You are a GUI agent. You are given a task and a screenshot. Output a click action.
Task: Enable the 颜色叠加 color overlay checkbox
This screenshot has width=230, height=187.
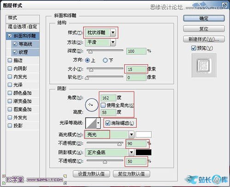point(10,93)
